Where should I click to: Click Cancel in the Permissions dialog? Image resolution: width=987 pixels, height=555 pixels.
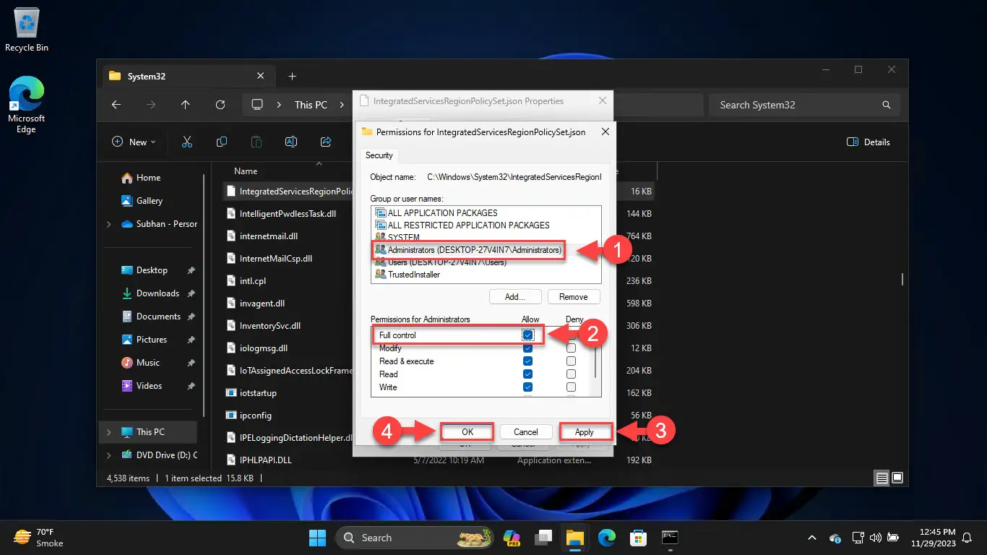[x=526, y=432]
